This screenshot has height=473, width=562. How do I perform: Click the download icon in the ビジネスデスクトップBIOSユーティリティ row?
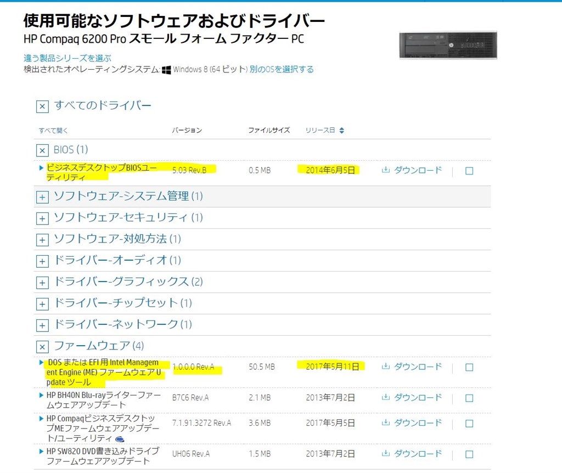point(386,170)
